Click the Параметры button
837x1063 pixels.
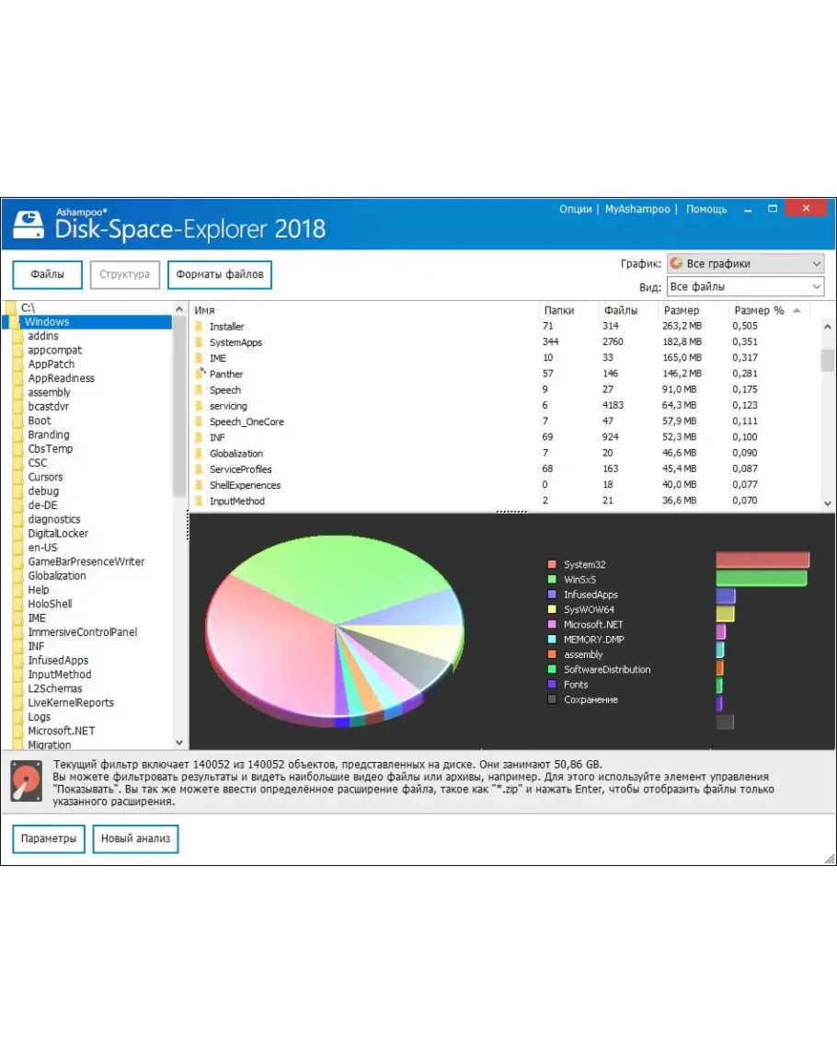point(49,839)
